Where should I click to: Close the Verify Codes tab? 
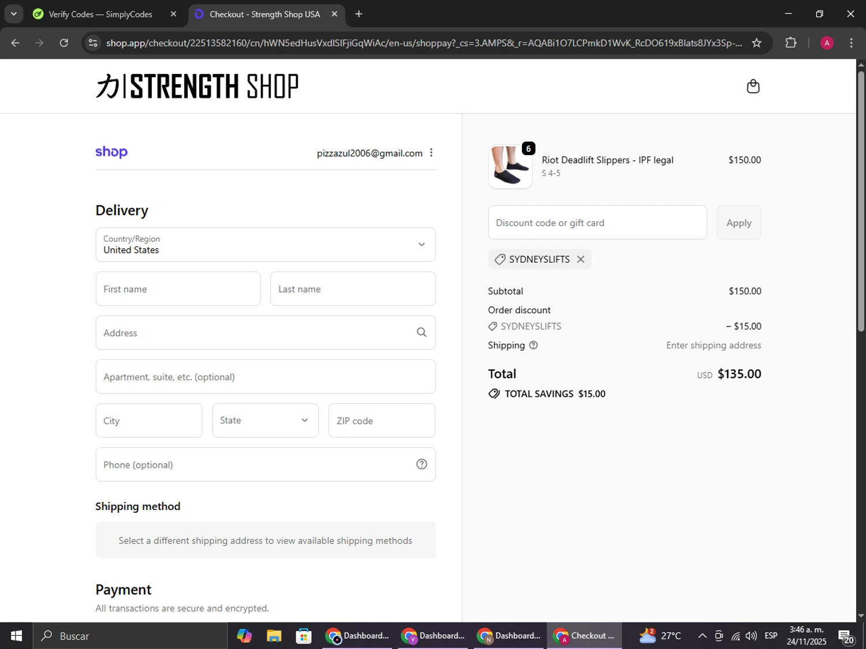173,14
